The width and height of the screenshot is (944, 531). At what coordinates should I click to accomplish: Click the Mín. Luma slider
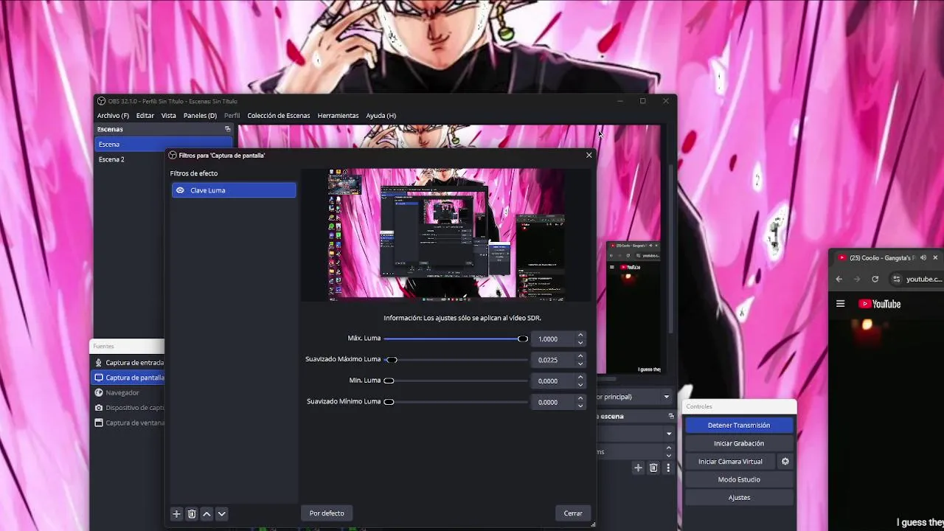point(456,381)
